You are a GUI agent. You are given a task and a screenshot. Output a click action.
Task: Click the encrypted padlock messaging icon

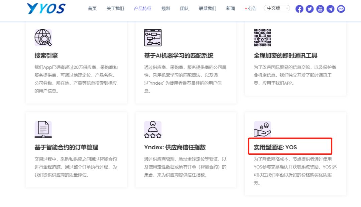[262, 38]
